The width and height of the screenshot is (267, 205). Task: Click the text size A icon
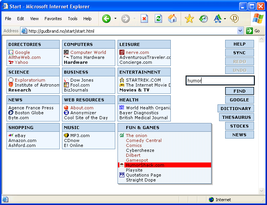(x=218, y=19)
